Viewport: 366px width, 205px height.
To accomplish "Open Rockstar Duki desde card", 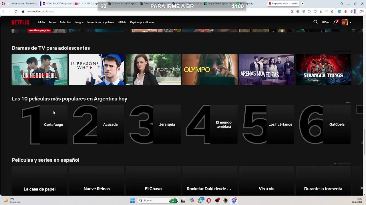I will [210, 181].
